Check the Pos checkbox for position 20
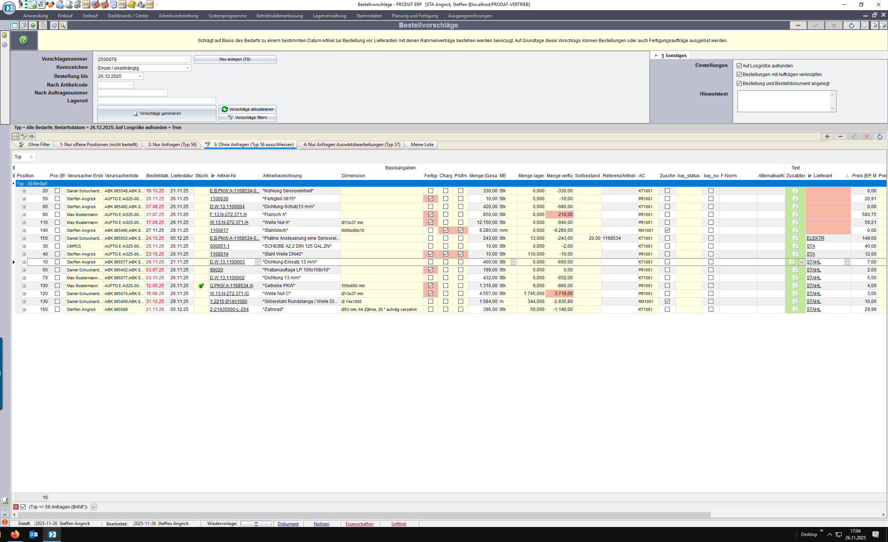This screenshot has height=542, width=888. (x=58, y=191)
